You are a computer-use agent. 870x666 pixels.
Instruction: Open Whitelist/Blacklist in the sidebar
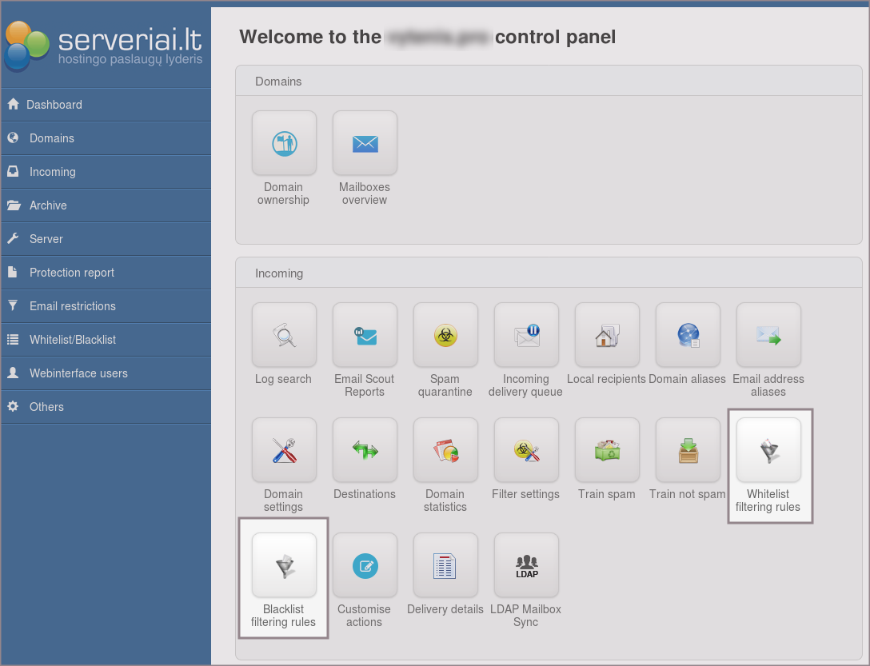click(72, 340)
